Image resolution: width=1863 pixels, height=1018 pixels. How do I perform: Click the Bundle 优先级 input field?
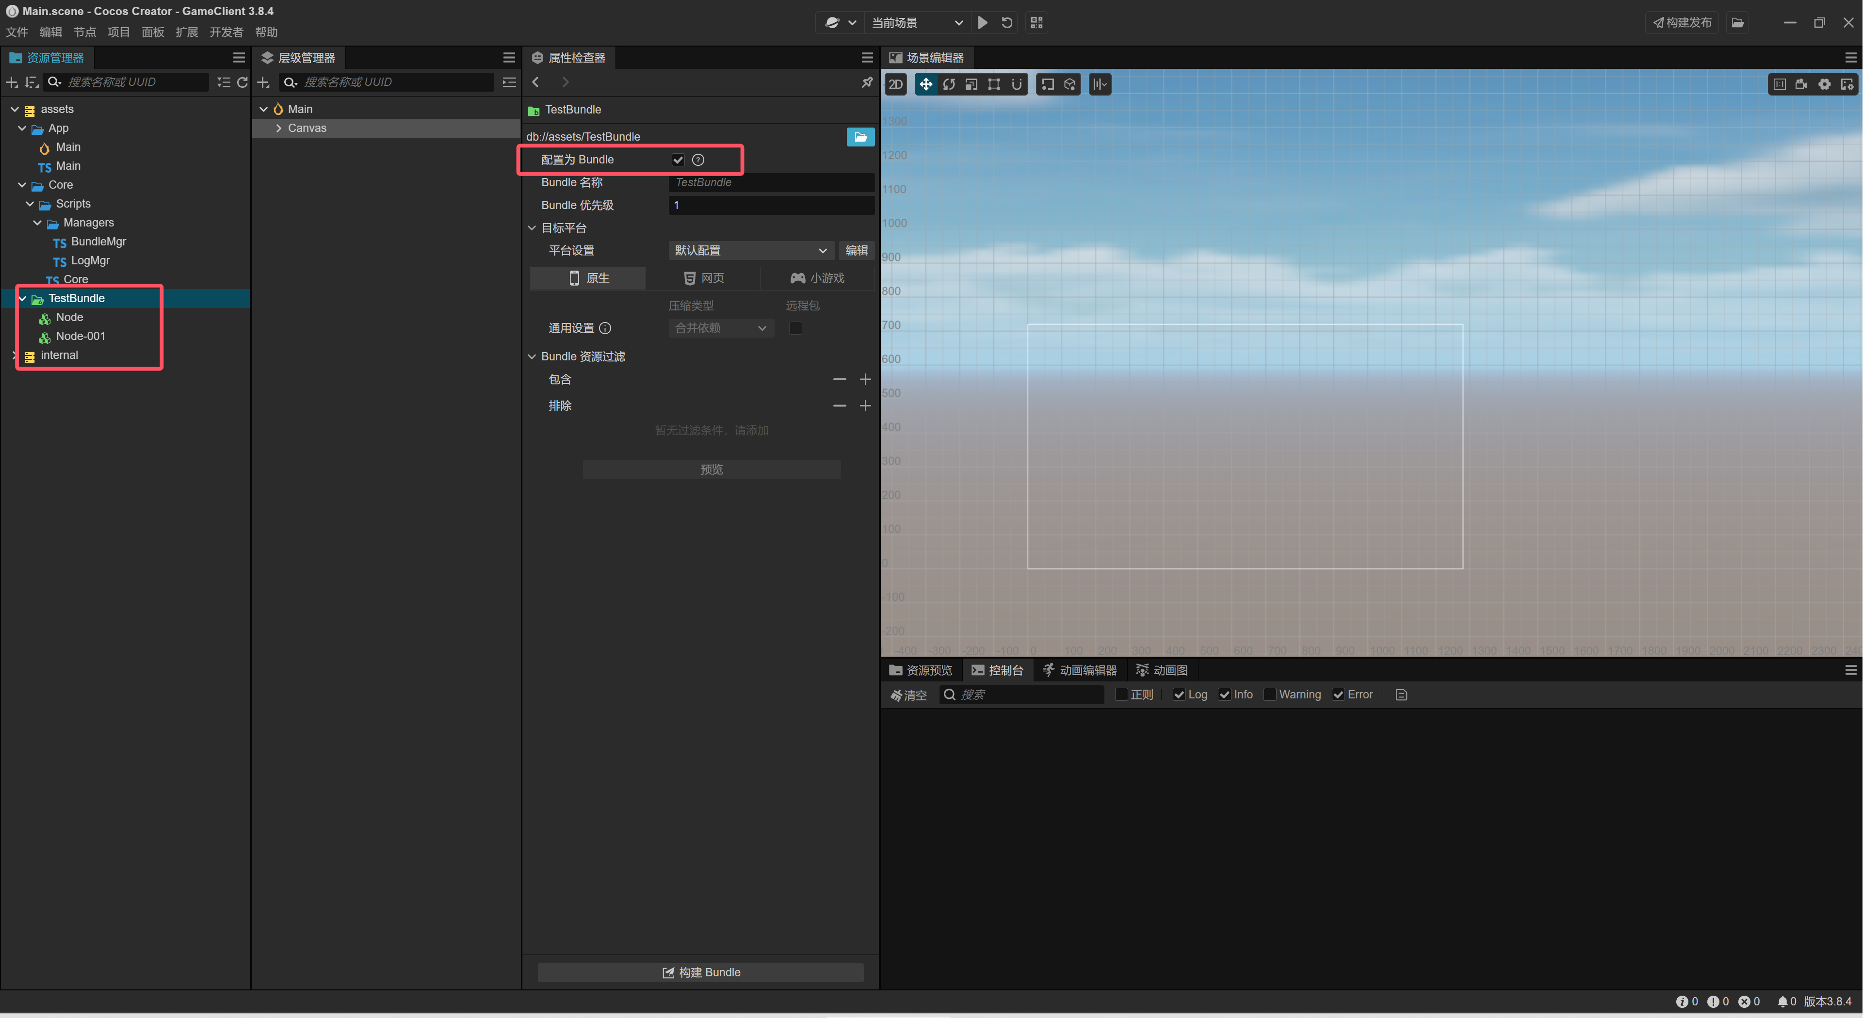coord(770,205)
